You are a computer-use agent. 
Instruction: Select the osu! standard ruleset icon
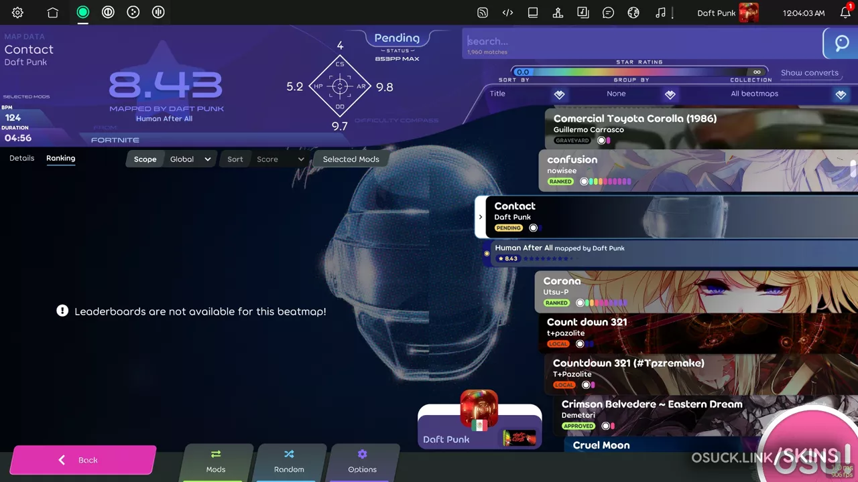(83, 12)
